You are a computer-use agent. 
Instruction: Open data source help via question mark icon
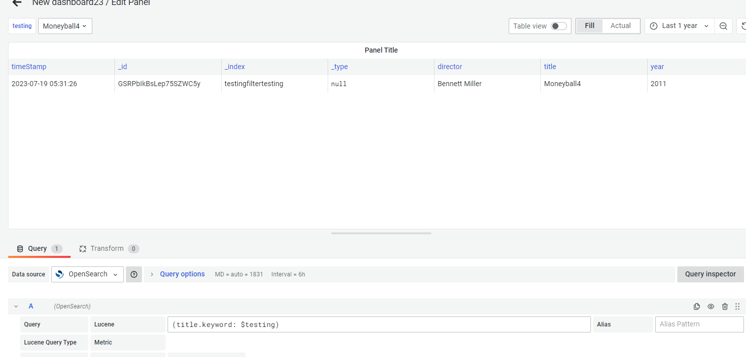(x=133, y=274)
